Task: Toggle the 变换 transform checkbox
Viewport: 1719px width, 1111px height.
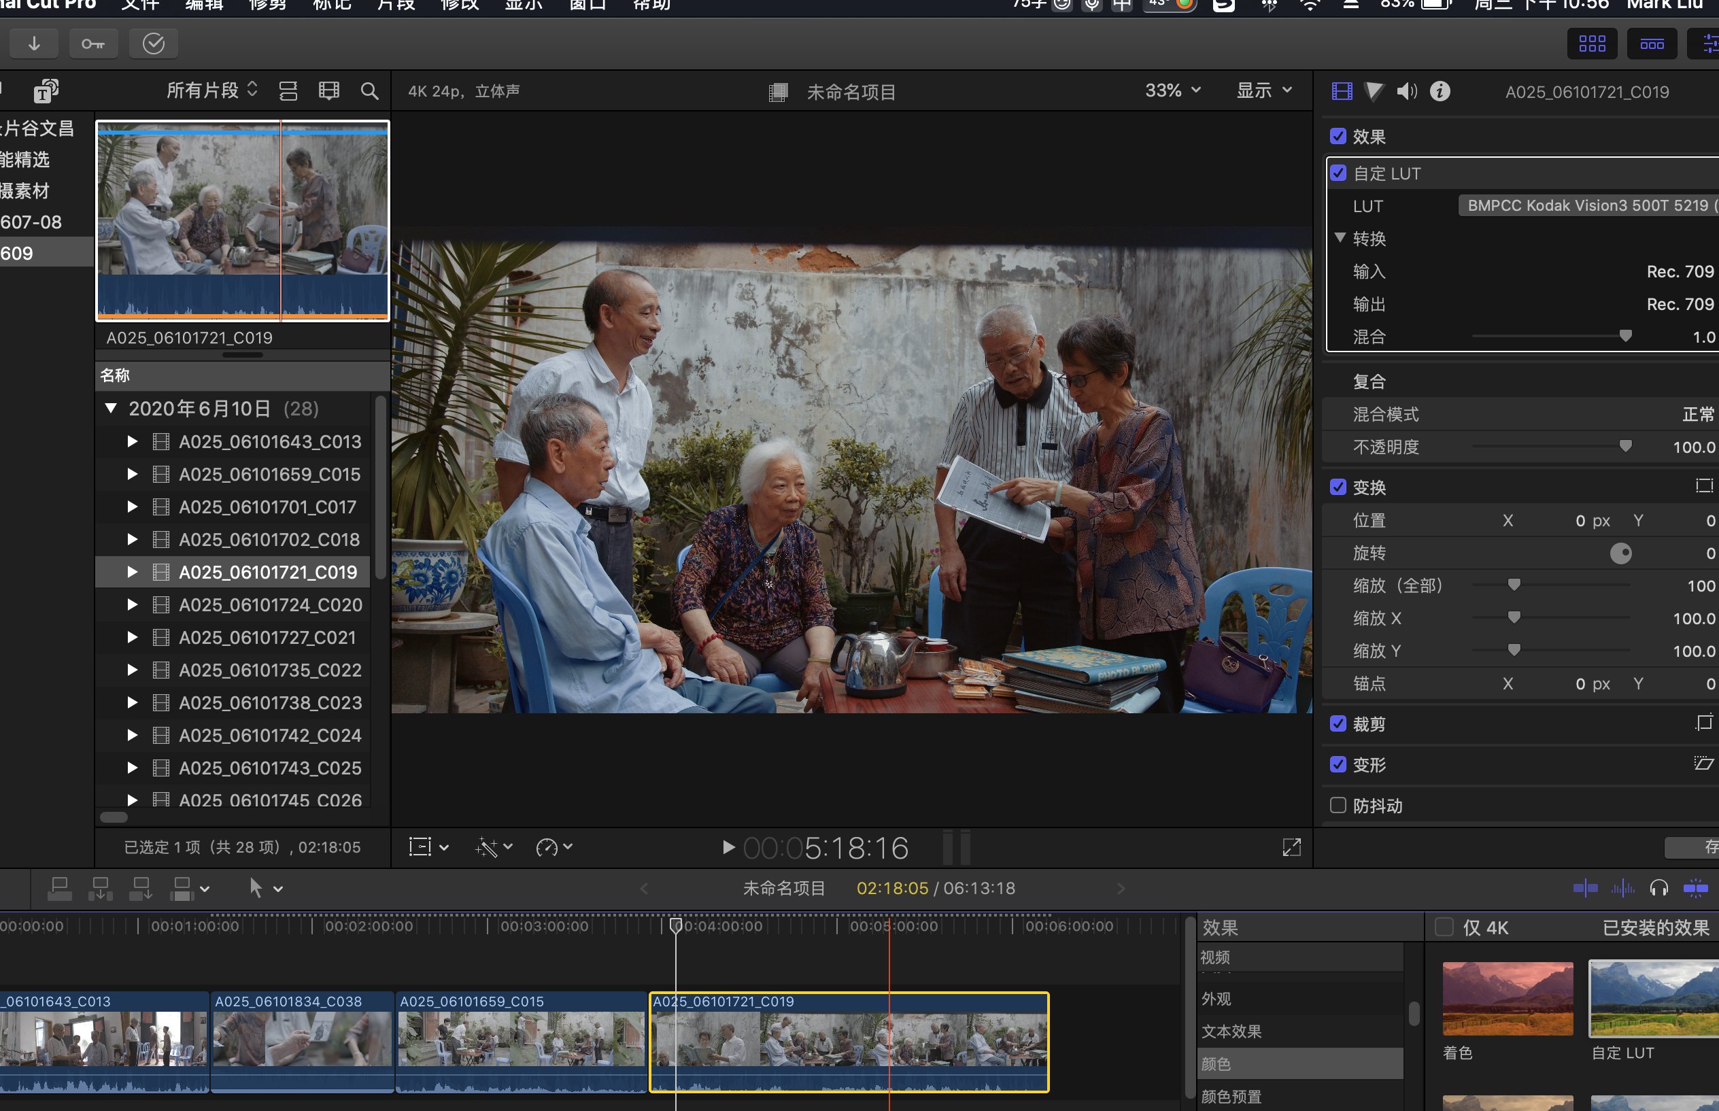Action: click(1338, 487)
